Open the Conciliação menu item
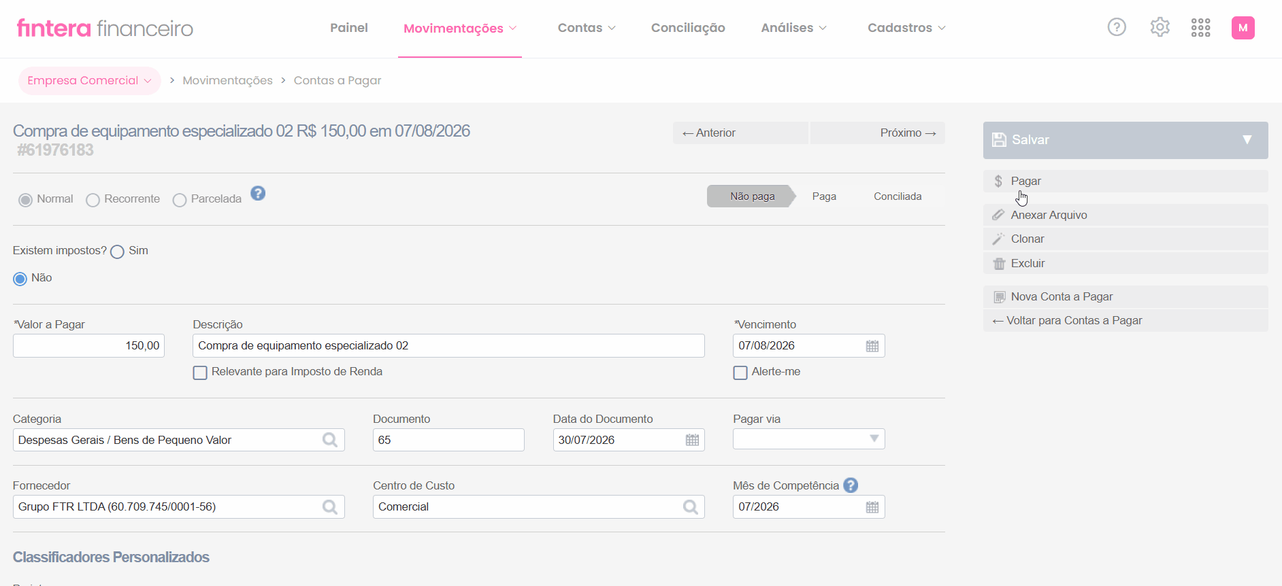The height and width of the screenshot is (586, 1282). coord(688,28)
